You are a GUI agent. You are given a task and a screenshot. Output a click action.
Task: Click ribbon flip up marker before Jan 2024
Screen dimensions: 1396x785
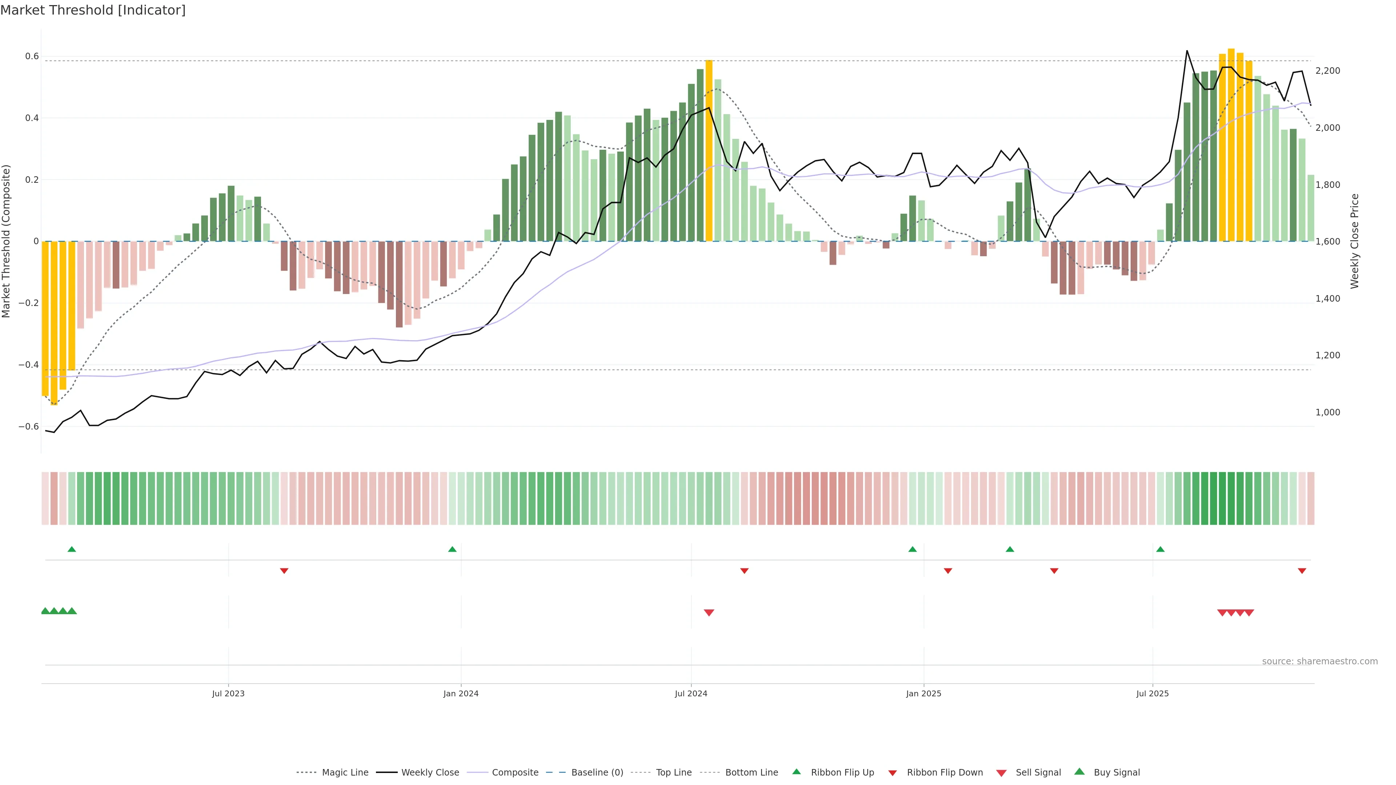pyautogui.click(x=453, y=549)
